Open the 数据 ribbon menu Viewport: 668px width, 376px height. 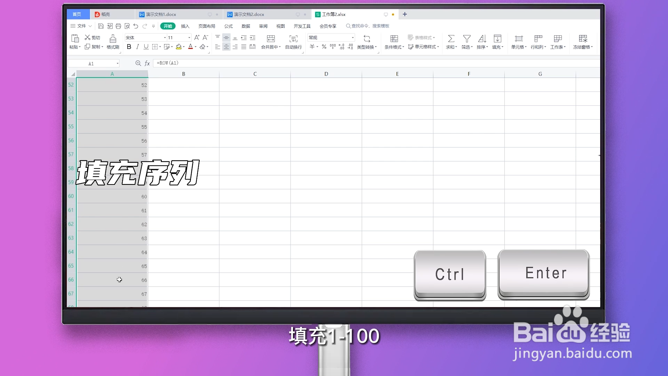pos(246,26)
